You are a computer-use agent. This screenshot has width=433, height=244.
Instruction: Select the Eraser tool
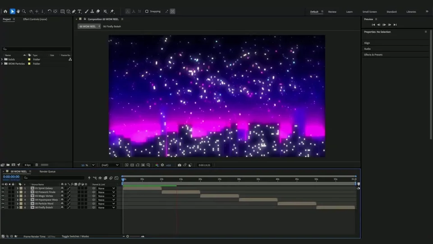coord(98,11)
